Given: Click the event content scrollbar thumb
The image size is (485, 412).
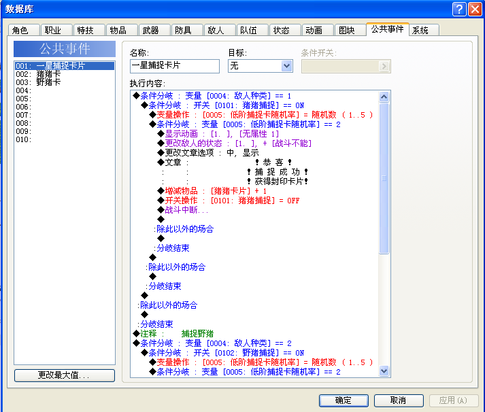Looking at the screenshot, I should tap(384, 178).
